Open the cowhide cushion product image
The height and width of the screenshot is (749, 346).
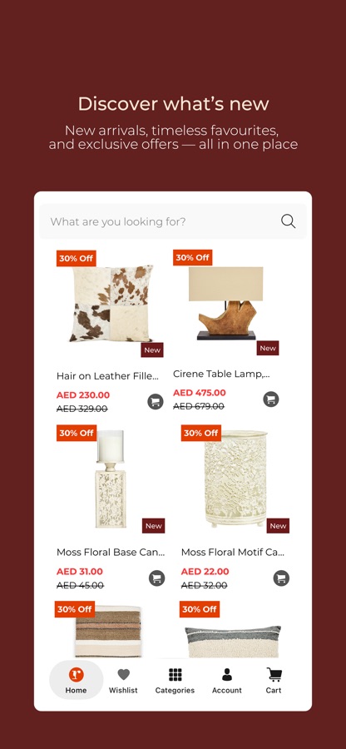click(111, 304)
